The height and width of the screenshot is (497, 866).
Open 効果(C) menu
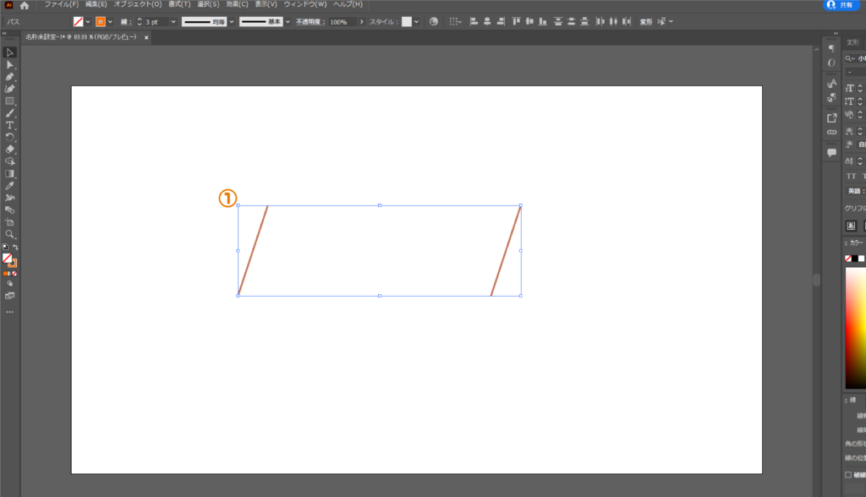237,4
